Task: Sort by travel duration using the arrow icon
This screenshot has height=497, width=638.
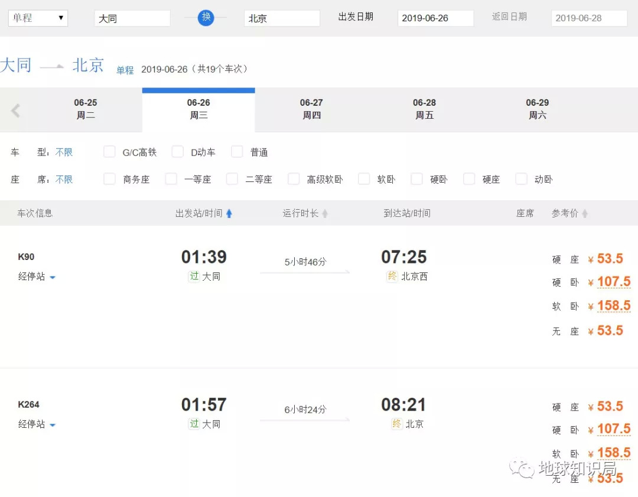Action: coord(325,213)
